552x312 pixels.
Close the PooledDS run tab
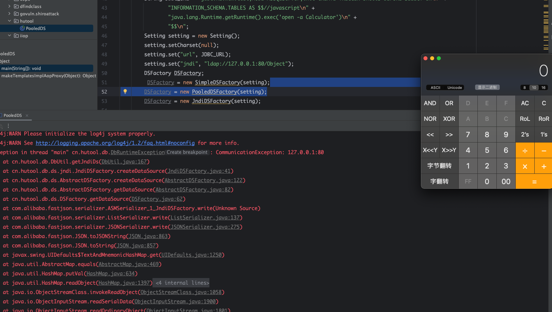click(x=27, y=116)
